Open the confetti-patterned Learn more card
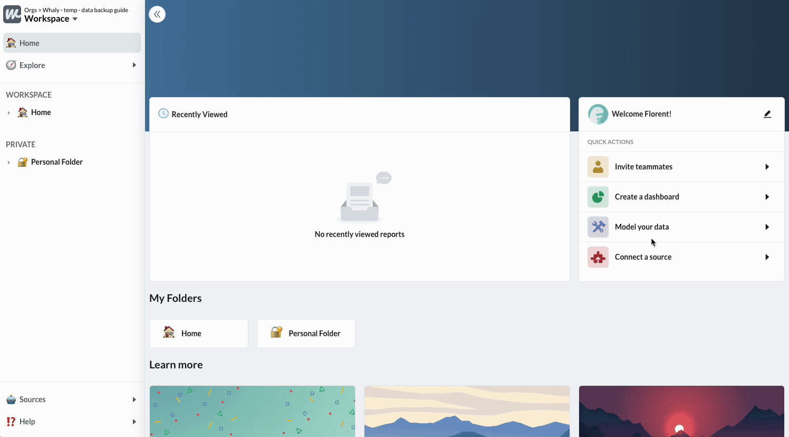Screen dimensions: 789x437 [252, 411]
